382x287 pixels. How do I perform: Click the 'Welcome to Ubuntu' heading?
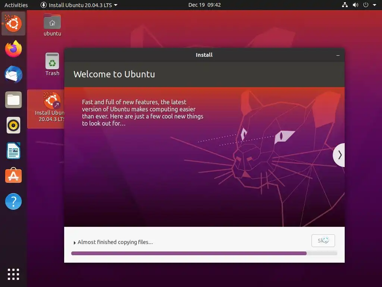[x=114, y=74]
